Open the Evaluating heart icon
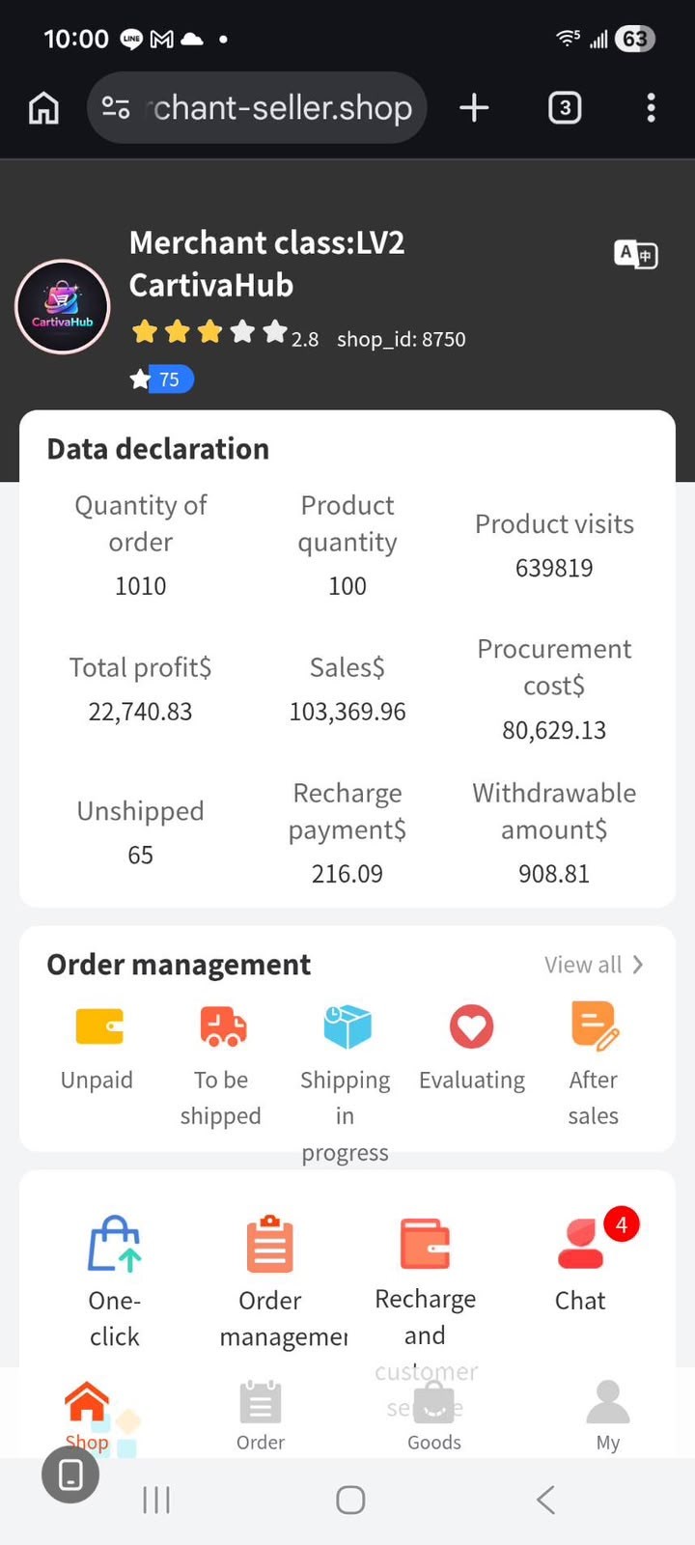The image size is (695, 1545). click(472, 1026)
